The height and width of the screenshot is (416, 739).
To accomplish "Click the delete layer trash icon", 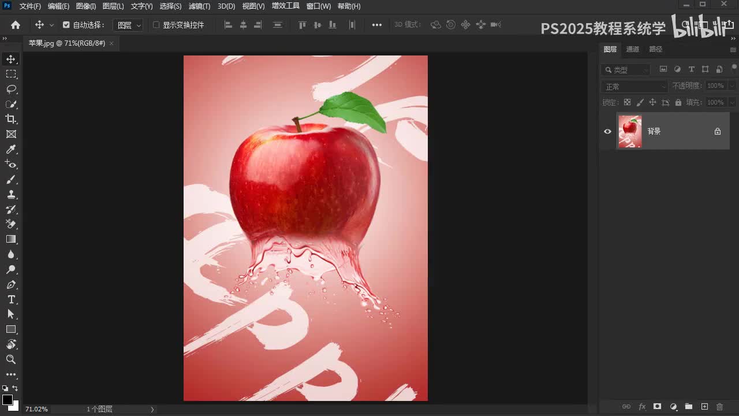I will coord(719,407).
